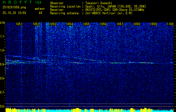Screen dimensions: 176x112
Task: Click the Receiving antenna field label
Action: pos(64,13)
